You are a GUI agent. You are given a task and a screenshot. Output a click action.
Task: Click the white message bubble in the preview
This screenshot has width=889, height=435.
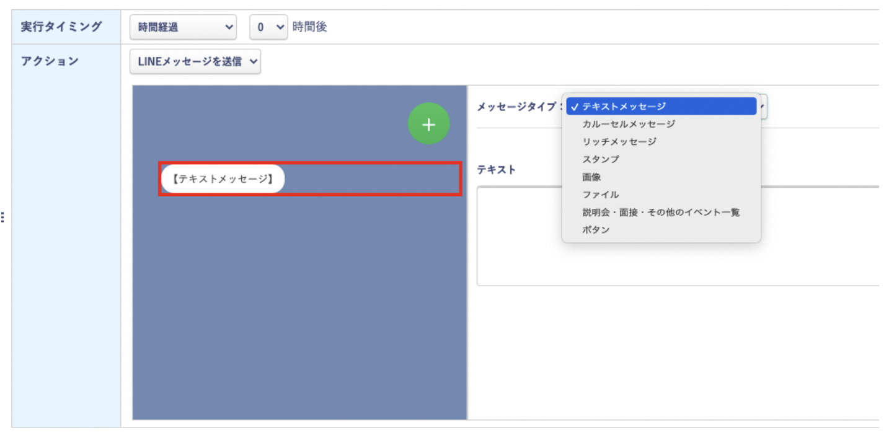[222, 178]
